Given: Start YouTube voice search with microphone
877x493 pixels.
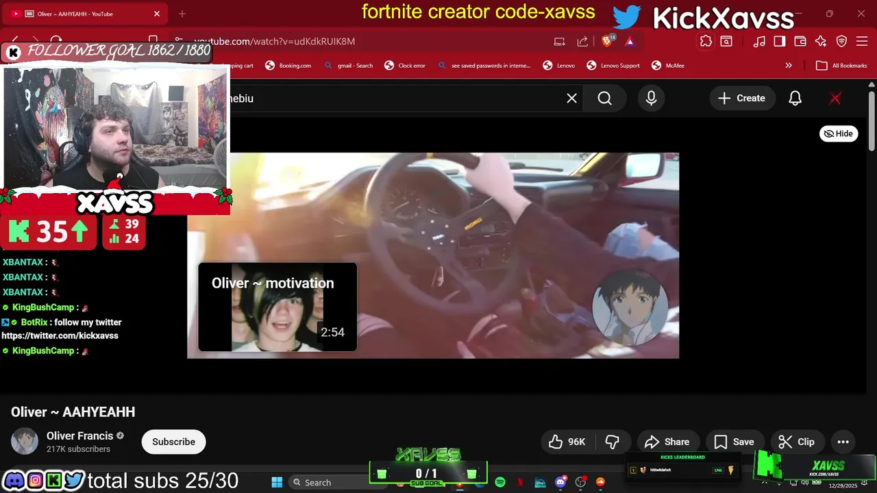Looking at the screenshot, I should tap(651, 98).
